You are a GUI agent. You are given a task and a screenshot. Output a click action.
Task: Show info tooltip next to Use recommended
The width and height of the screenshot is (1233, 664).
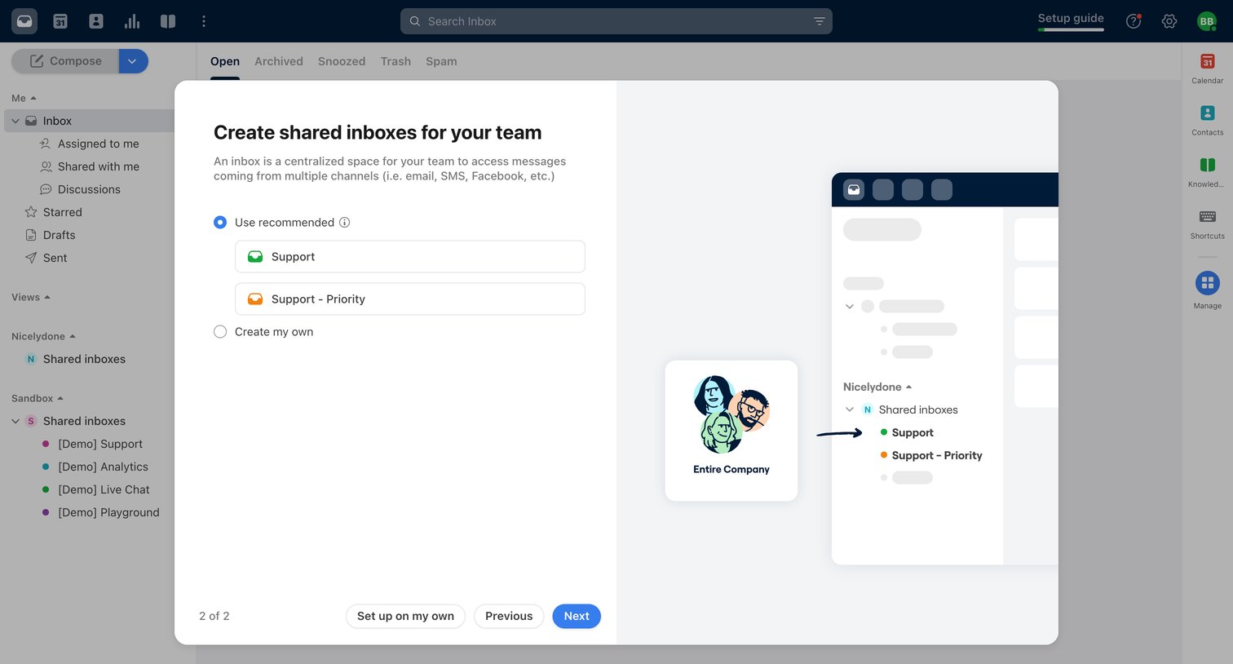click(x=345, y=222)
